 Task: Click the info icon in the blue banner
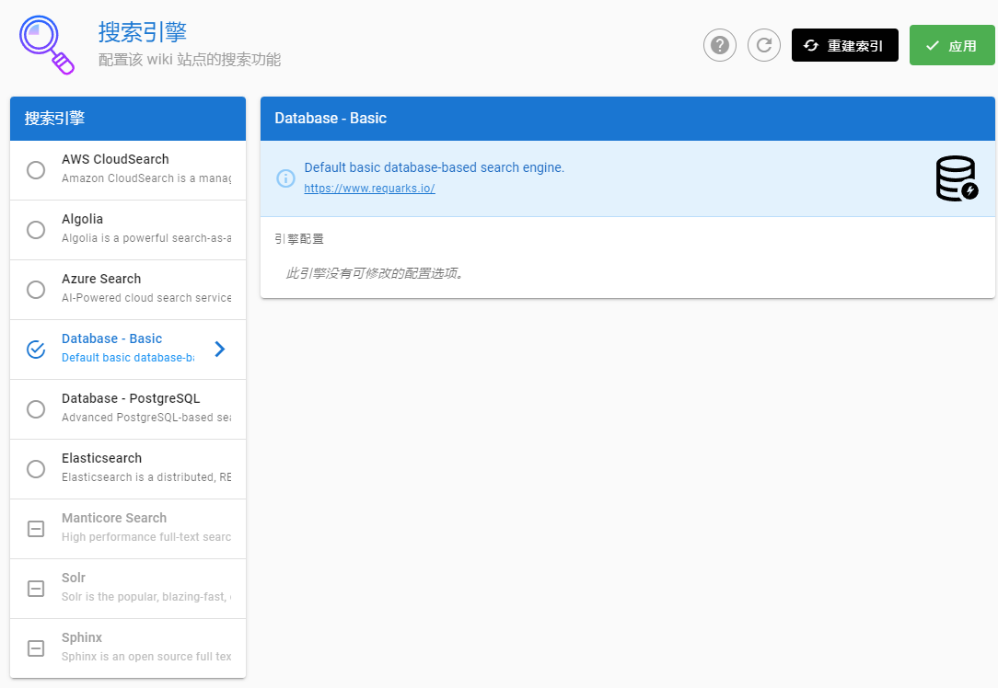[x=285, y=178]
